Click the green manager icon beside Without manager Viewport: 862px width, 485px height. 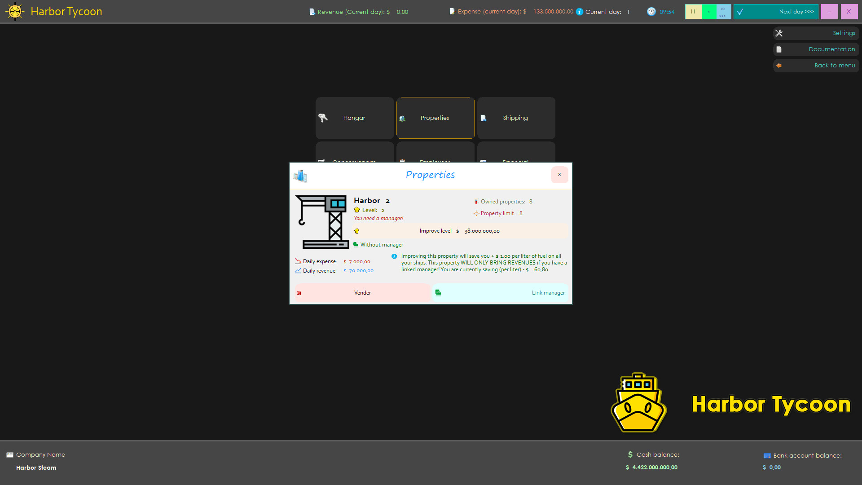point(355,244)
